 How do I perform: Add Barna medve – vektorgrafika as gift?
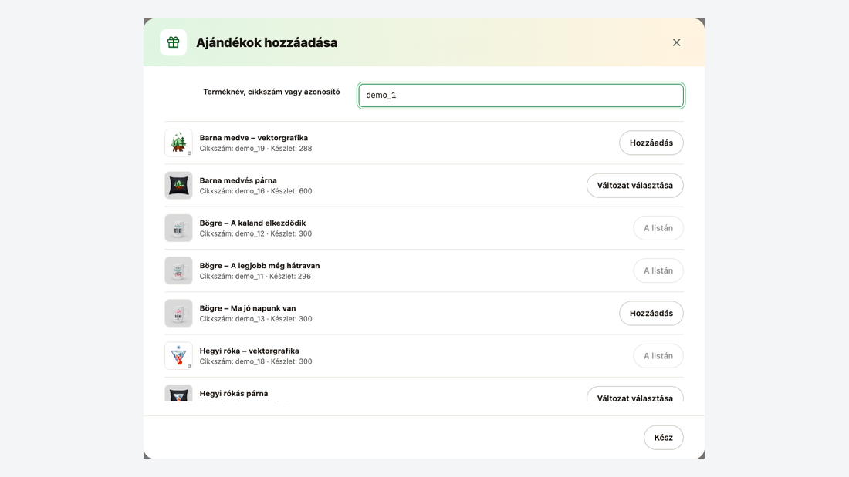point(651,143)
